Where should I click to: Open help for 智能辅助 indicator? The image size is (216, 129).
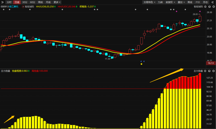tap(209, 7)
